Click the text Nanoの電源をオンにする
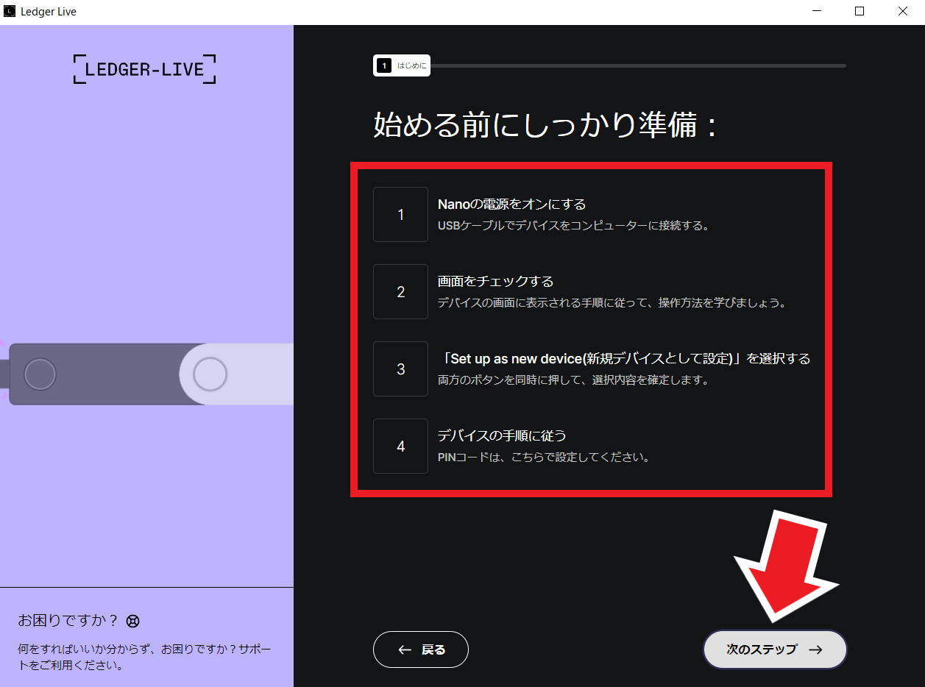The height and width of the screenshot is (687, 925). point(511,204)
